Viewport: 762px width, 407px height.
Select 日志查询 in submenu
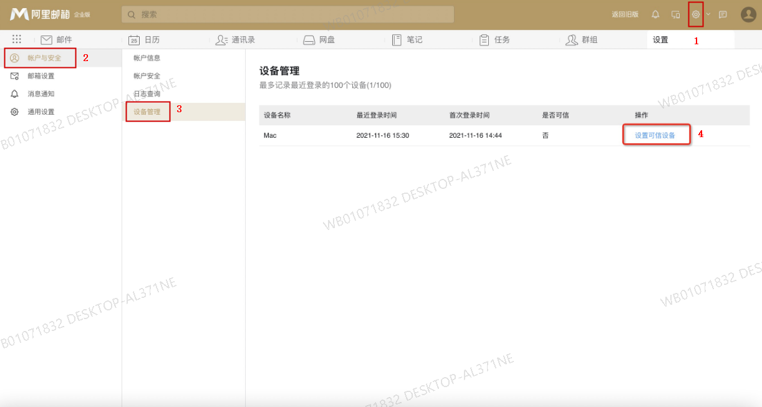click(147, 94)
